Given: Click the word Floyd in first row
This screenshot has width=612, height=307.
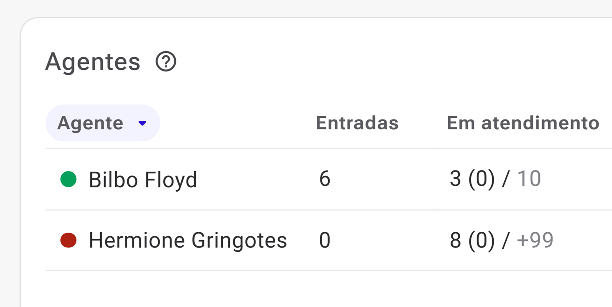Looking at the screenshot, I should [x=171, y=179].
